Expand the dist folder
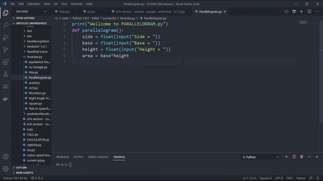323x181 pixels. [29, 31]
